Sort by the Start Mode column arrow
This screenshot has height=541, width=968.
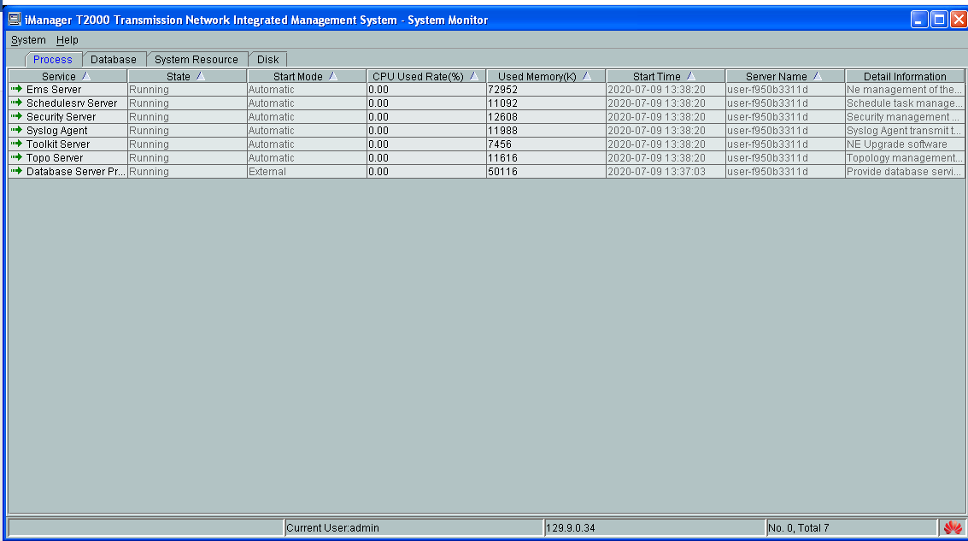[332, 76]
